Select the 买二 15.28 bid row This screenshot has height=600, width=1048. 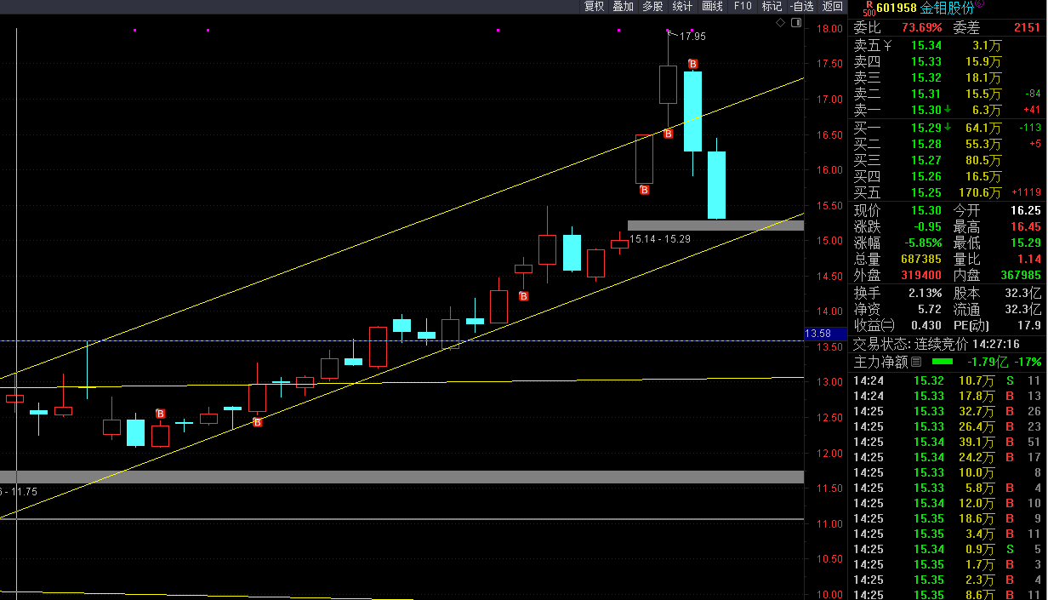[948, 144]
